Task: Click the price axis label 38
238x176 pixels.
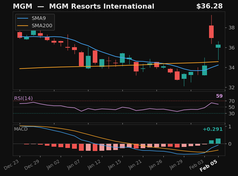Action: (x=232, y=28)
